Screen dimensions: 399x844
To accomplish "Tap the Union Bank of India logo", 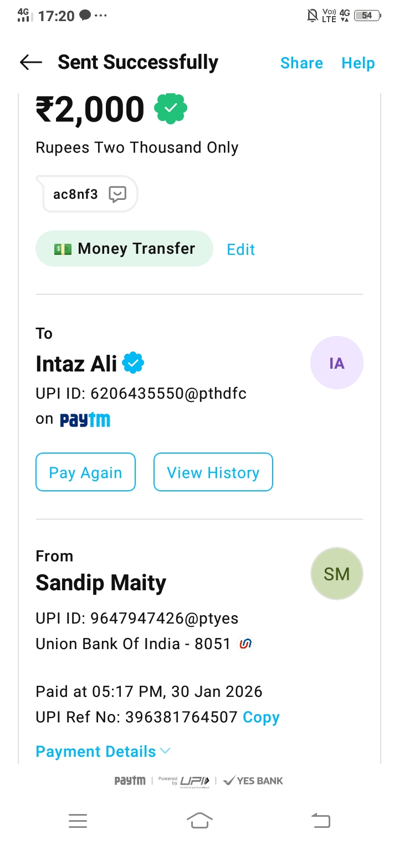I will (x=245, y=644).
